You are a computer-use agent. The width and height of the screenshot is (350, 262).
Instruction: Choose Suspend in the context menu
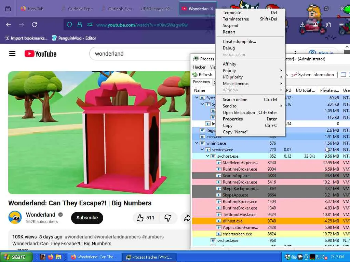[x=251, y=25]
